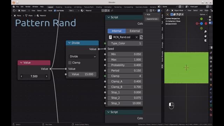Screen dimensions: 224x126
Task: Collapse the RCN sidebar panel
Action: [x=146, y=15]
